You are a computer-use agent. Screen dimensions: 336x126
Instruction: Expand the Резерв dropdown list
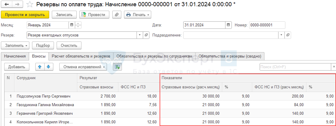[x=140, y=35]
